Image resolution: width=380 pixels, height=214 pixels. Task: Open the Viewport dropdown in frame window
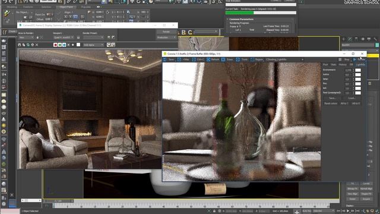[64, 37]
